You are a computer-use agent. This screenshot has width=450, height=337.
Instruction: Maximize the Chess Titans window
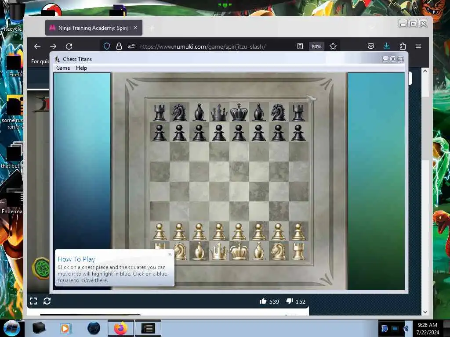[393, 59]
